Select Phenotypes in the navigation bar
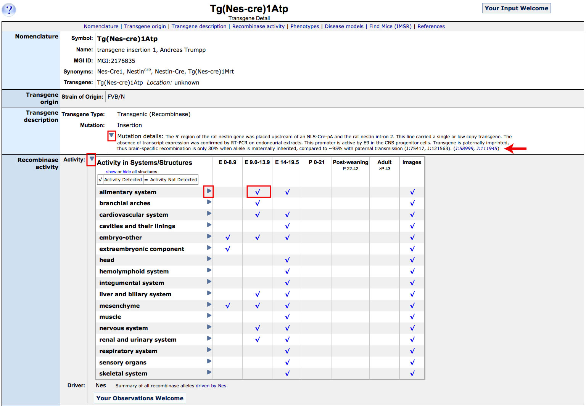This screenshot has height=406, width=586. (304, 26)
